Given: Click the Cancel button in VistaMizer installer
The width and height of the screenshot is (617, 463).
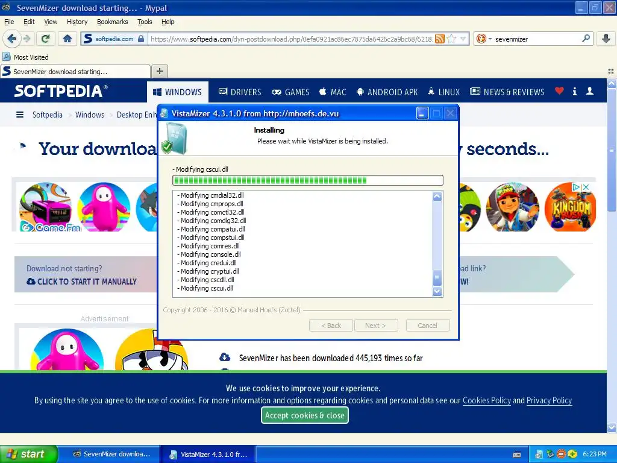Looking at the screenshot, I should pyautogui.click(x=427, y=326).
